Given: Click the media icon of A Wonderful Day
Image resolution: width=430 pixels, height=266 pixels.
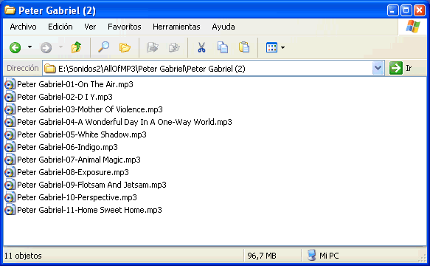Looking at the screenshot, I should (10, 122).
